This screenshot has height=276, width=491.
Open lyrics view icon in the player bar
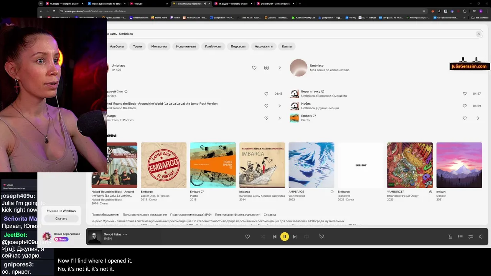[450, 237]
